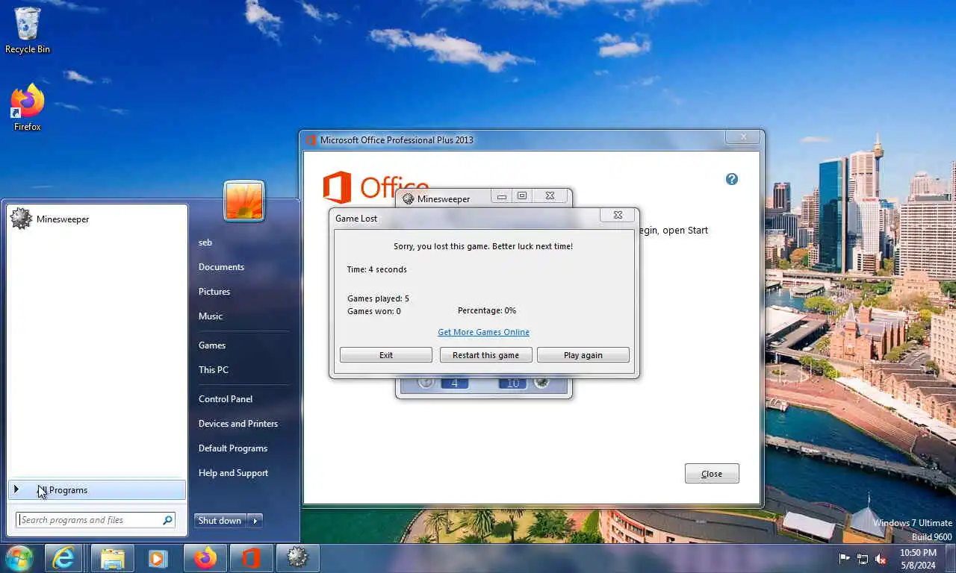The height and width of the screenshot is (573, 956).
Task: Click the user account picture in Start menu
Action: pyautogui.click(x=244, y=201)
